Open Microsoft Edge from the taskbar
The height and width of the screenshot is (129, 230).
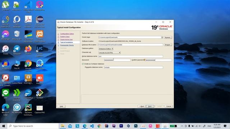point(84,126)
